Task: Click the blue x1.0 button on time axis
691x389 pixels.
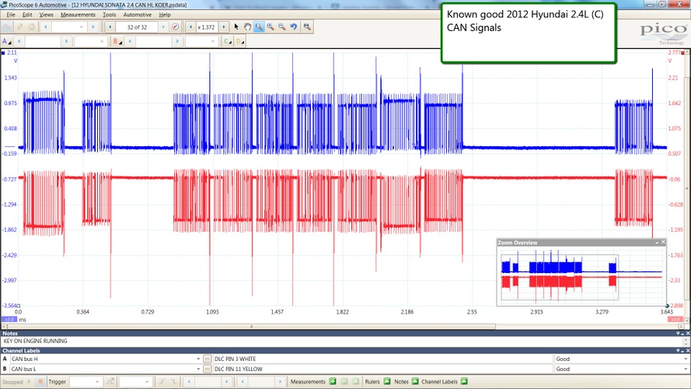Action: pos(9,319)
